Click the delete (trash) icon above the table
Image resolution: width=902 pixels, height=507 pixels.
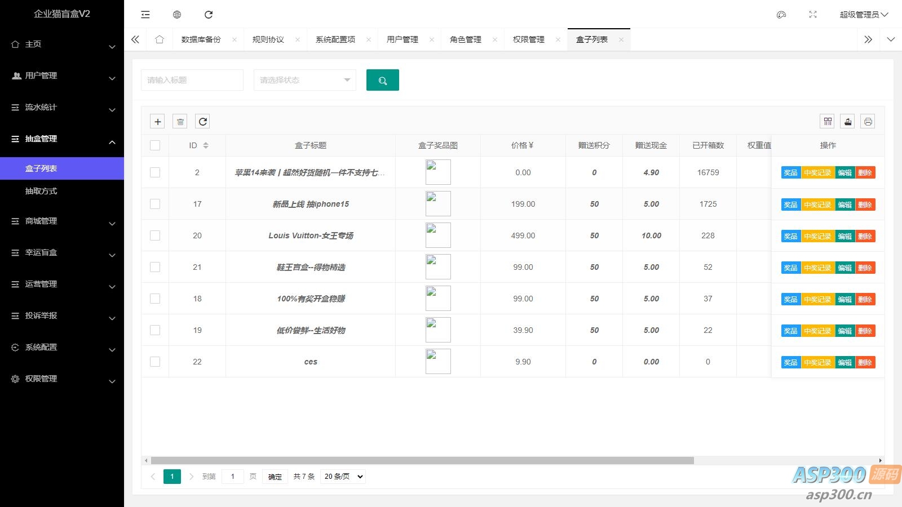point(180,121)
